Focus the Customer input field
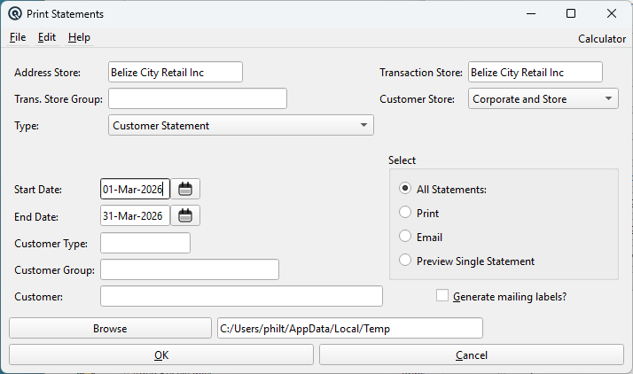 click(241, 296)
